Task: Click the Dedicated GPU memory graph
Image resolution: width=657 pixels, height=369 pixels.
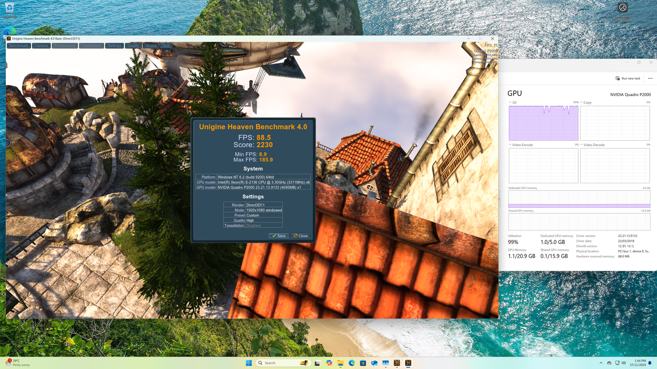Action: [579, 199]
